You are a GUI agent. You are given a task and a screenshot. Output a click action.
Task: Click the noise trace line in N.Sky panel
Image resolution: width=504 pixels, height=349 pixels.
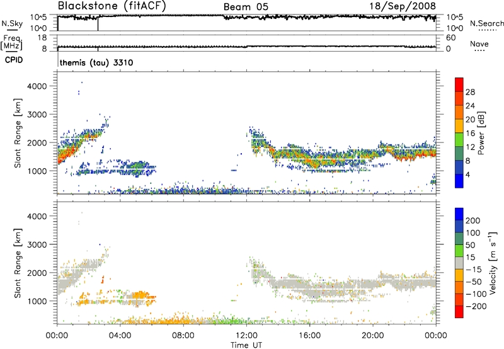click(247, 17)
